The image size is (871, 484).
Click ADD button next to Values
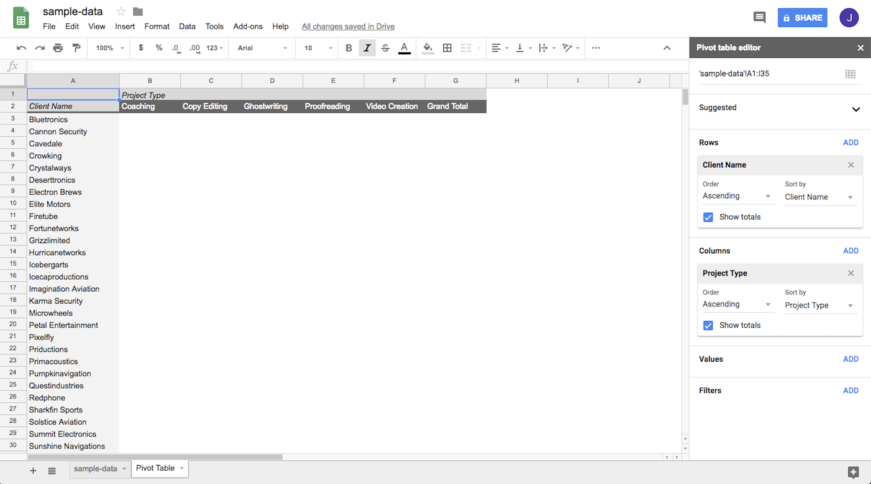click(851, 358)
